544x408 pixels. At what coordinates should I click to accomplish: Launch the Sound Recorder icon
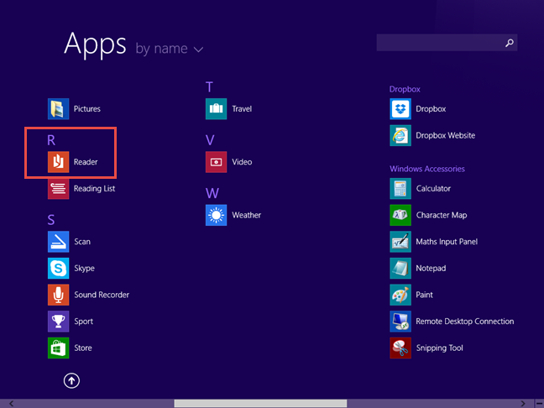[58, 295]
